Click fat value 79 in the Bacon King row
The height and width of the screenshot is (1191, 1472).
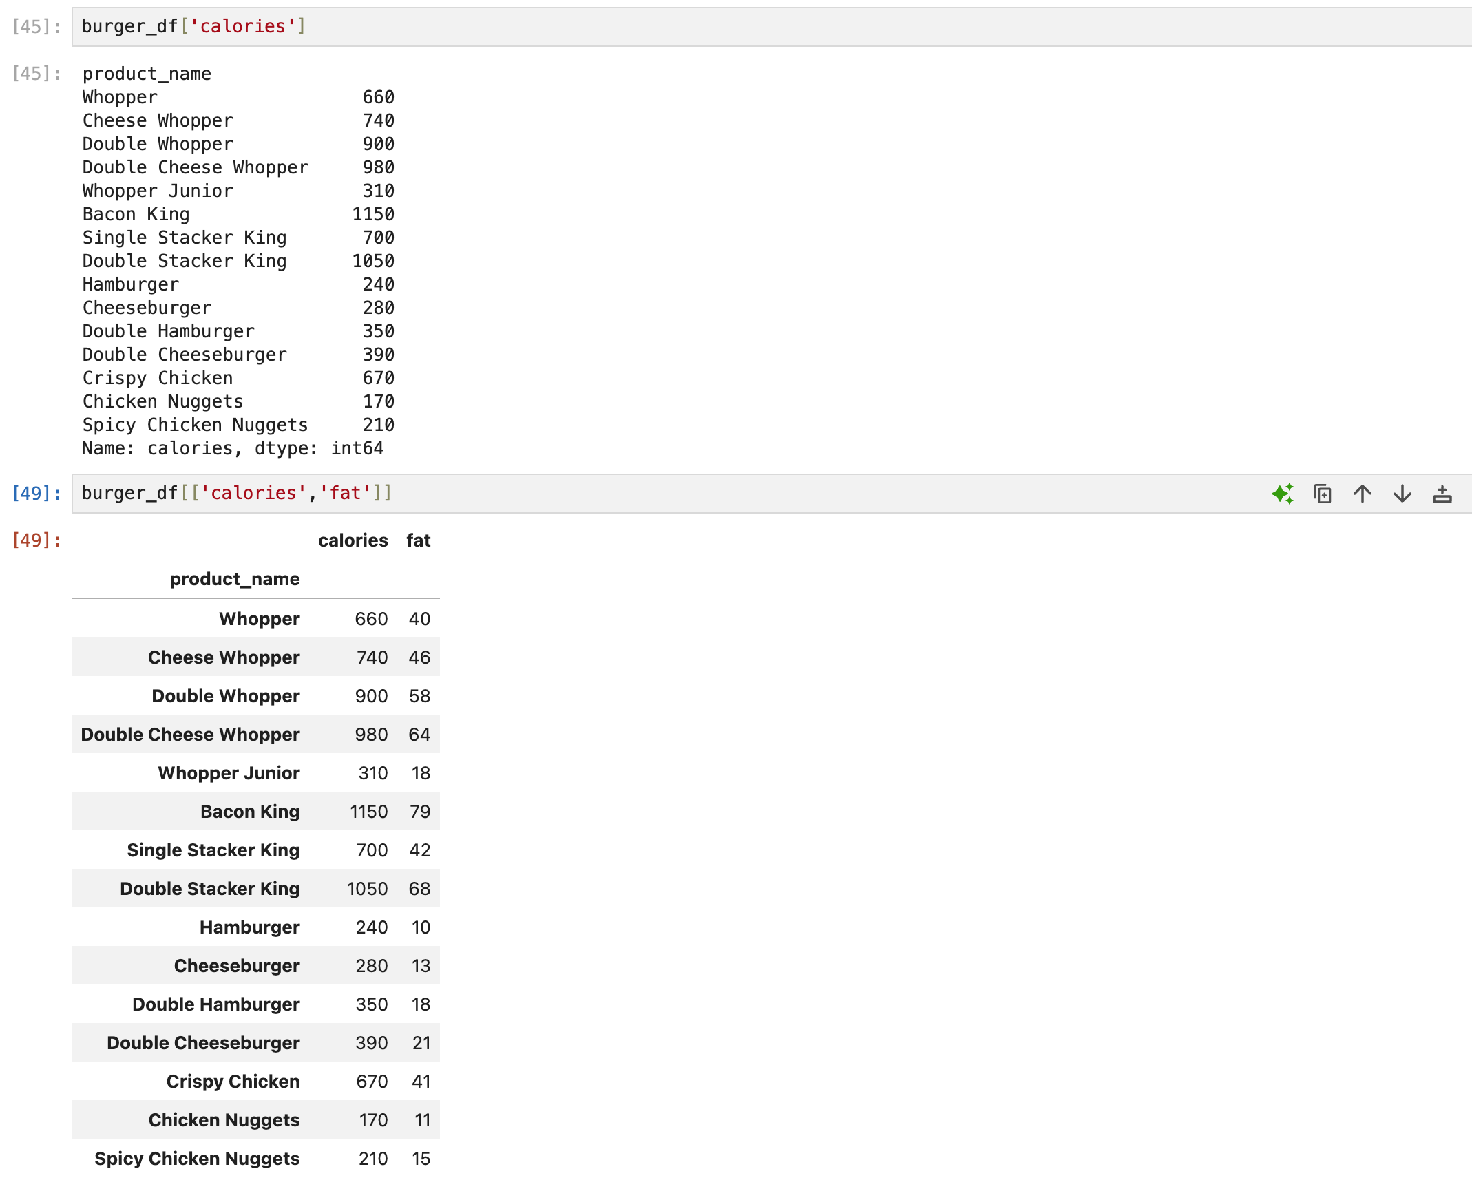click(420, 812)
